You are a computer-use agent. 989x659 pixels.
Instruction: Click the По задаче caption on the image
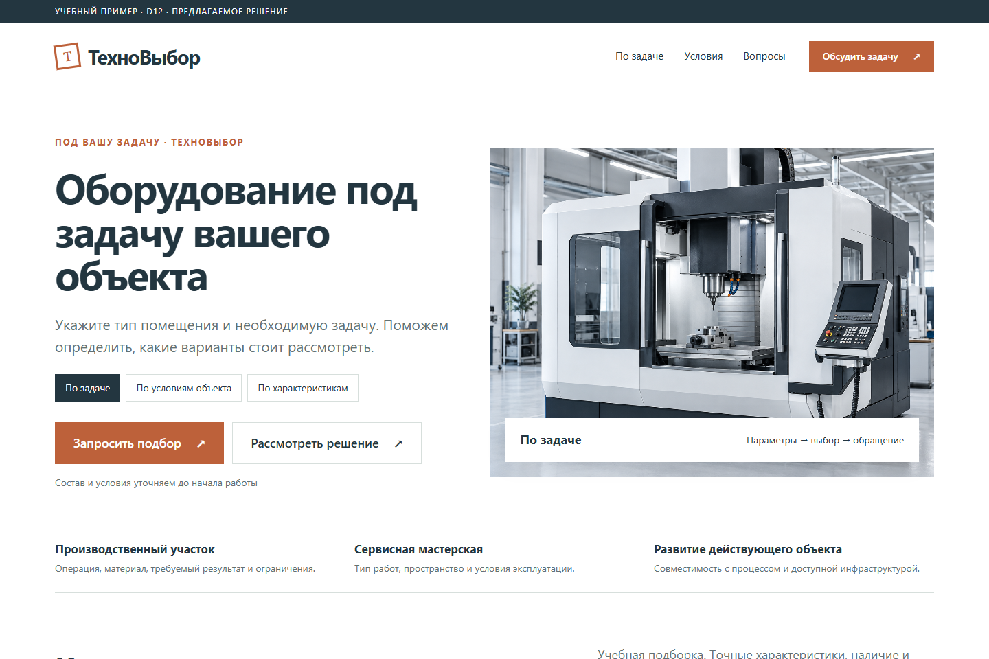[x=551, y=440]
